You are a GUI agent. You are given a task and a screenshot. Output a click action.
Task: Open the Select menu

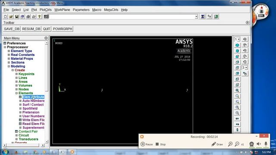tap(16, 10)
